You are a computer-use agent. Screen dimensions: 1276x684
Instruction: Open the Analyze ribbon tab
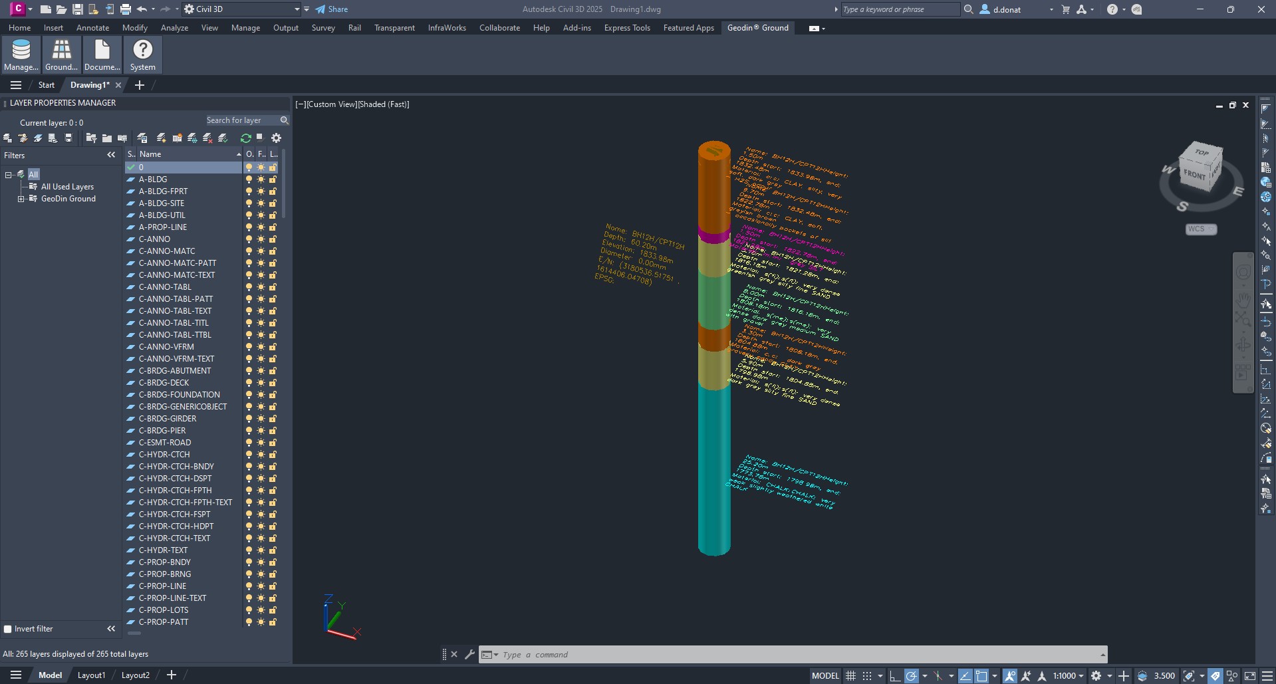pyautogui.click(x=174, y=28)
